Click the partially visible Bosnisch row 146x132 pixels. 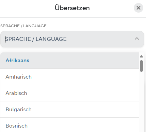click(x=69, y=125)
